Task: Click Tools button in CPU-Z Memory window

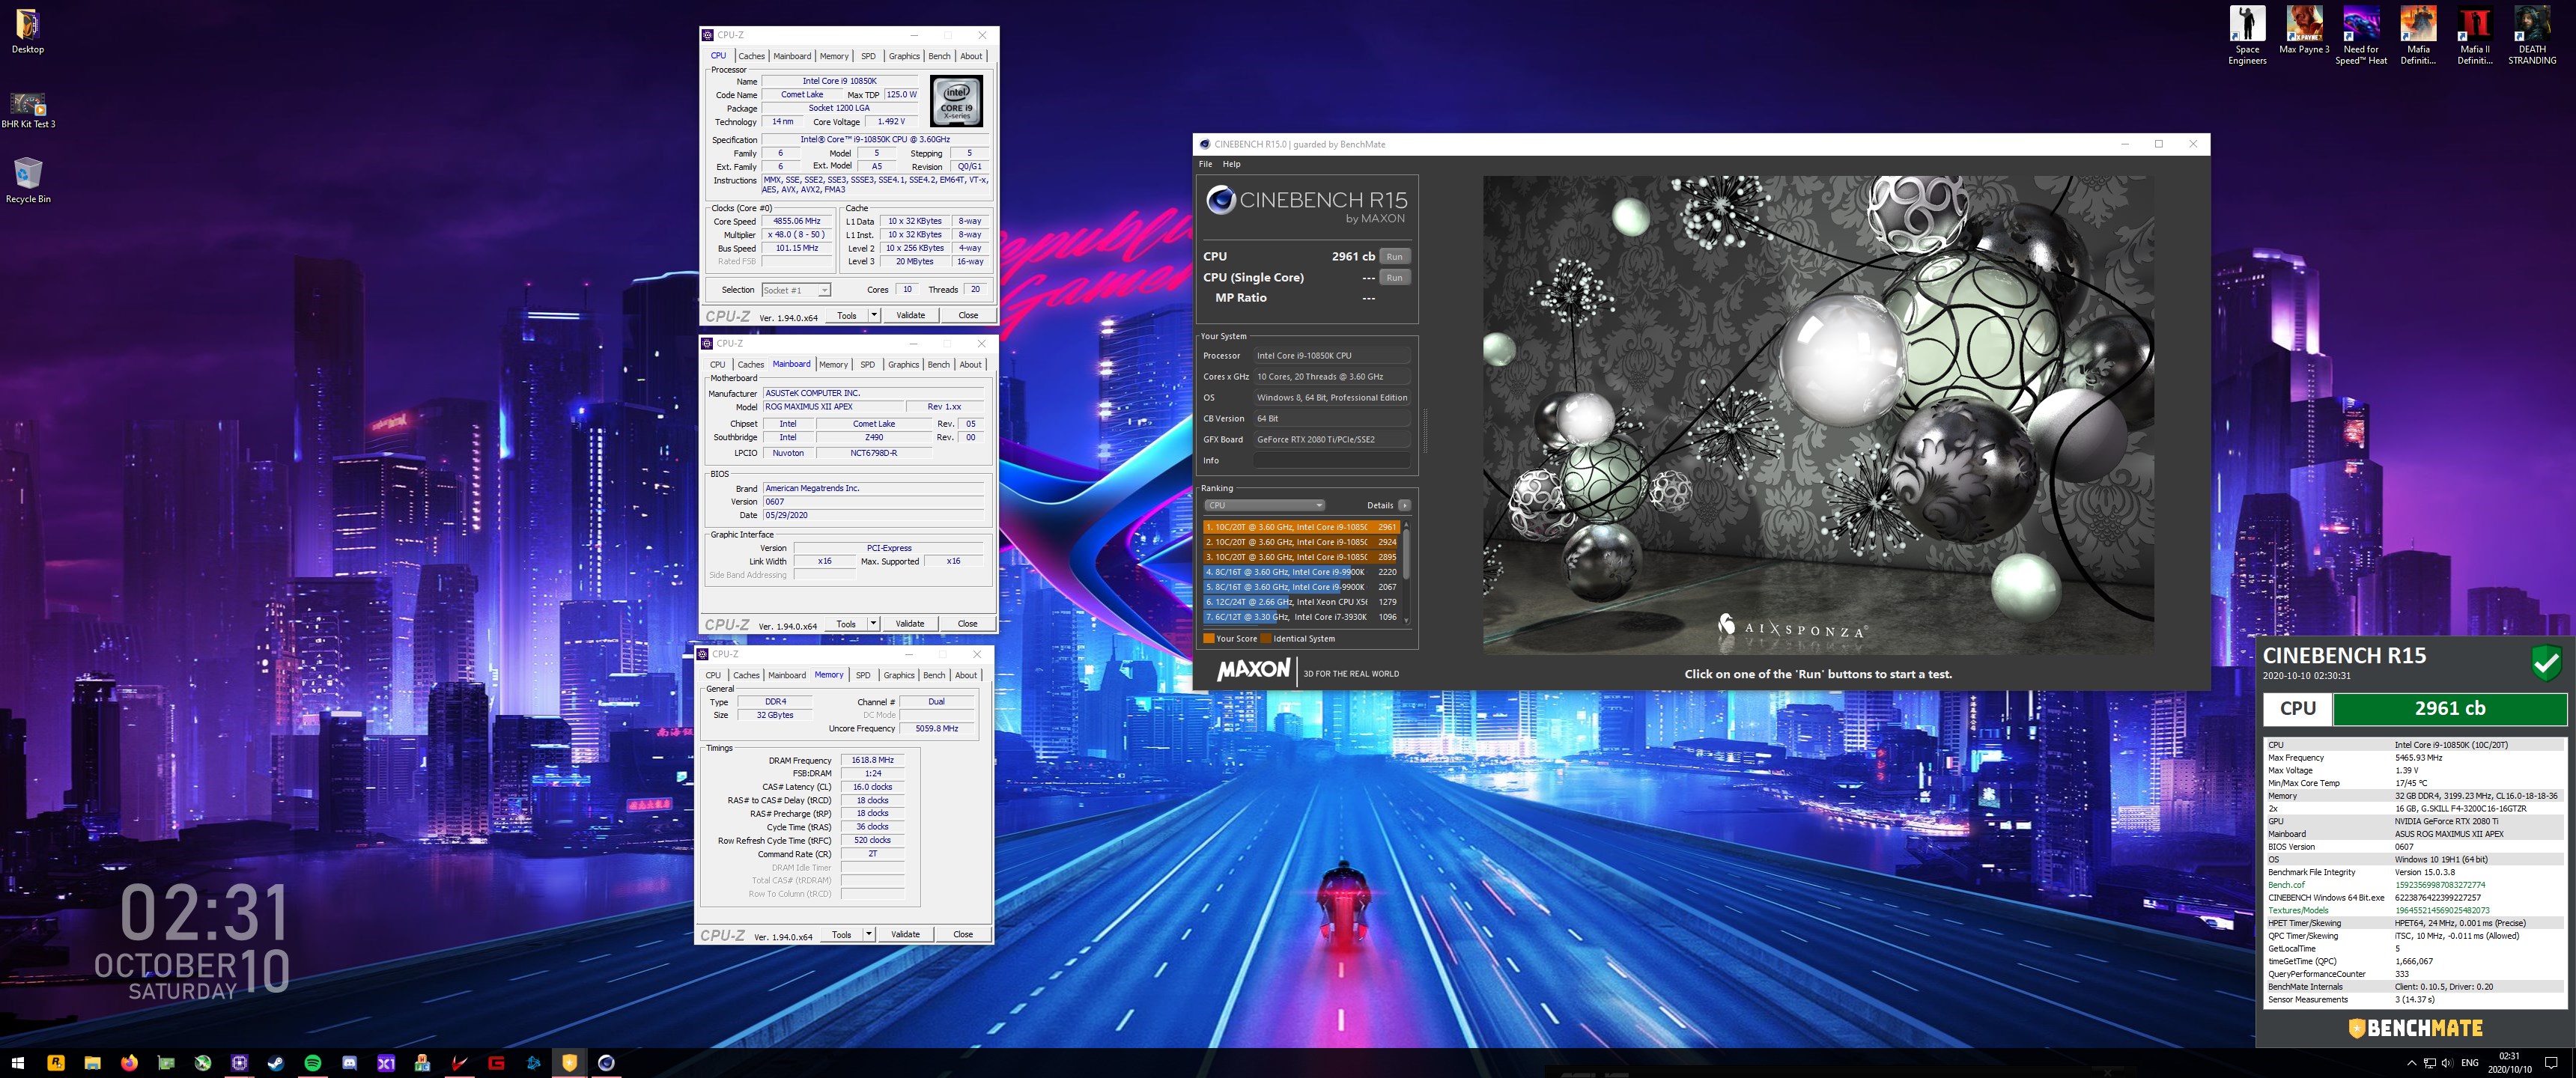Action: [x=841, y=934]
